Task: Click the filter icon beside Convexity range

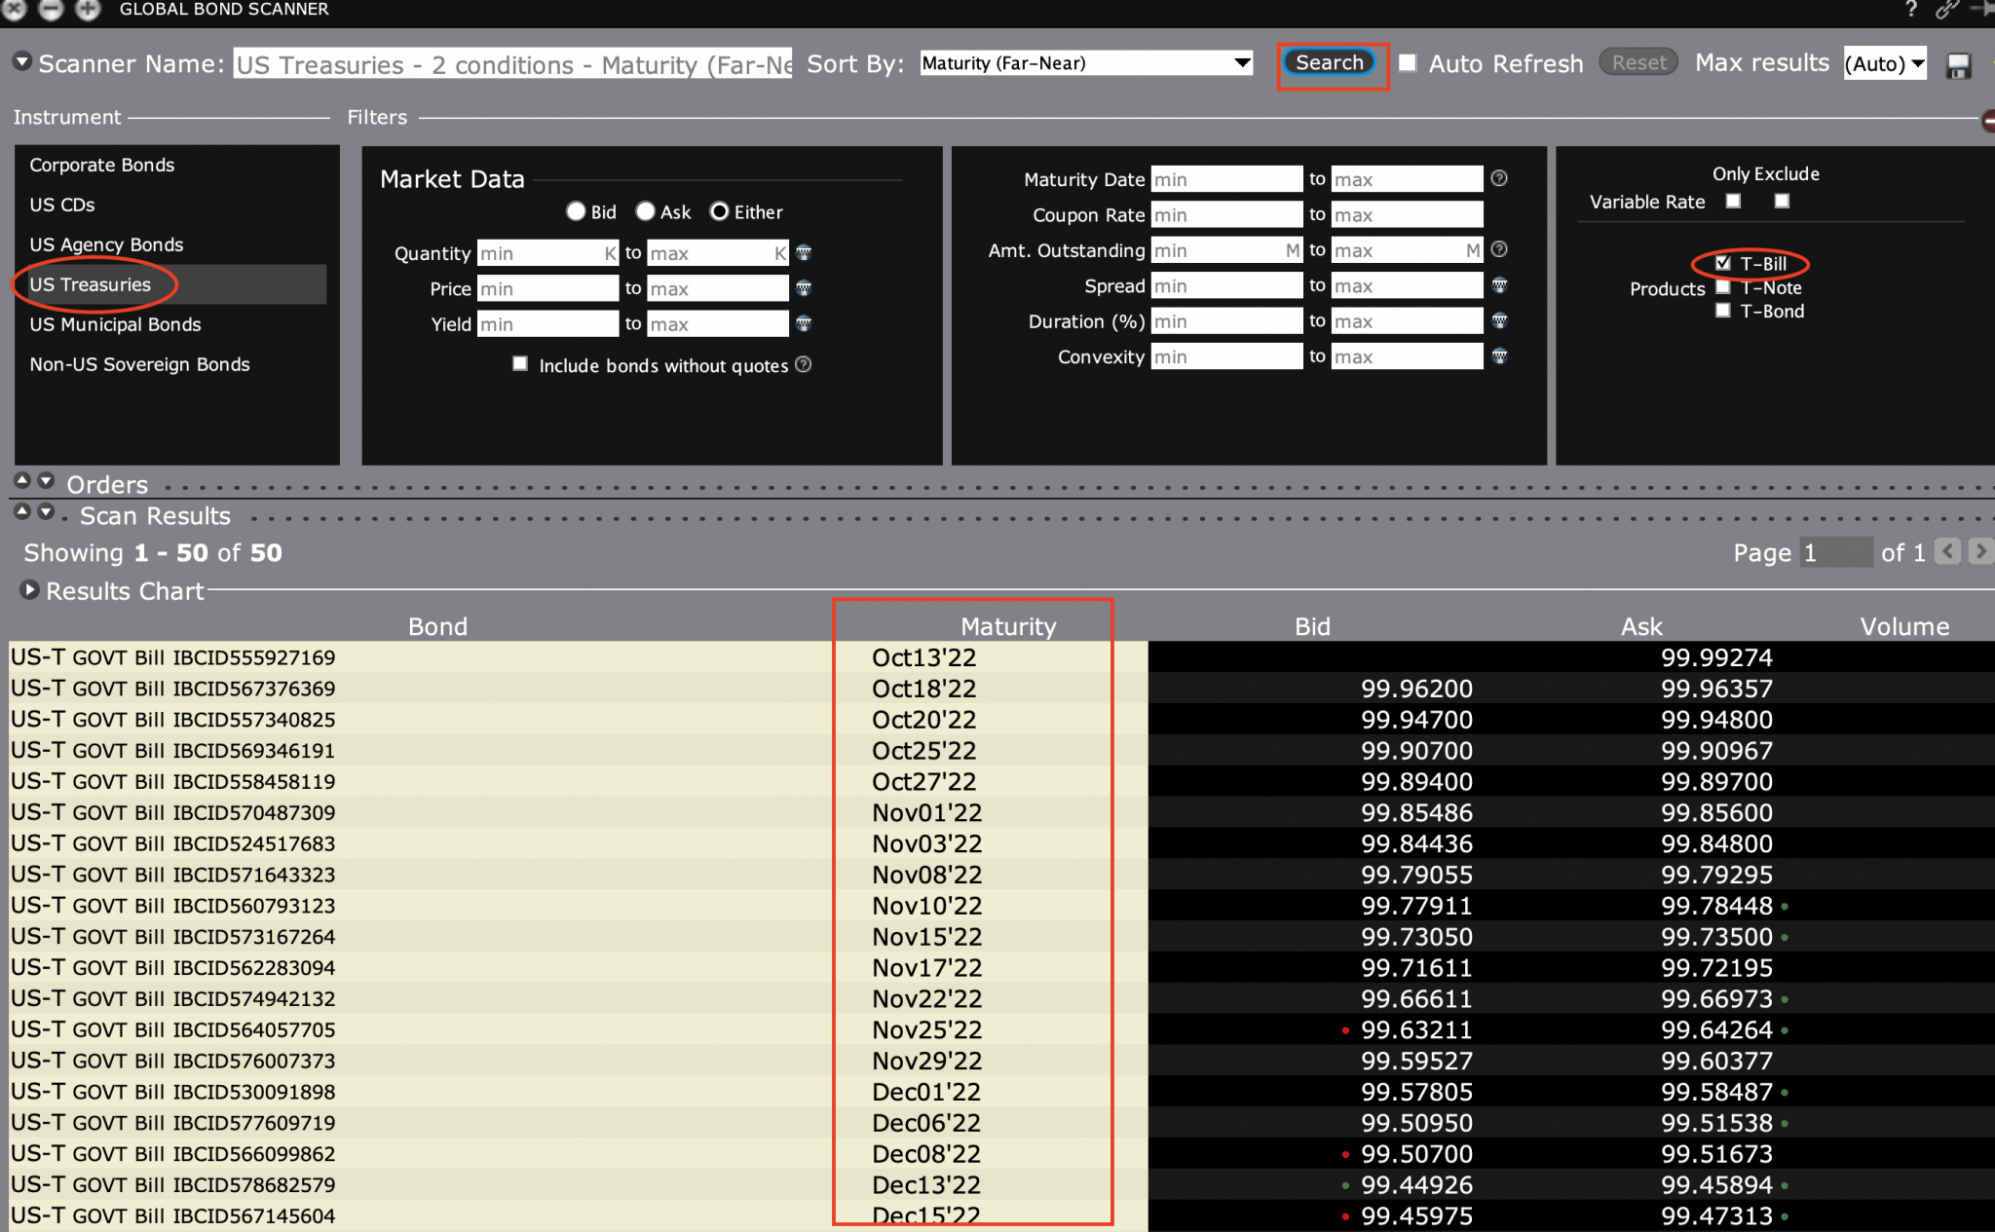Action: (1499, 356)
